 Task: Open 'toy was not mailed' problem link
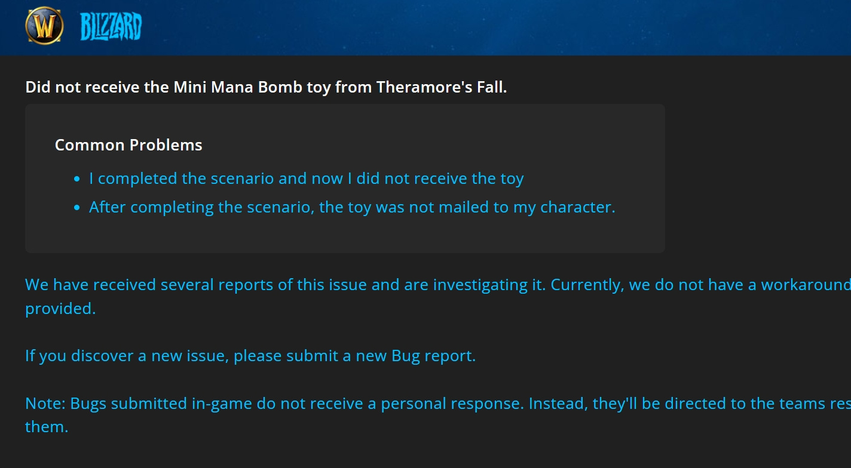point(352,207)
